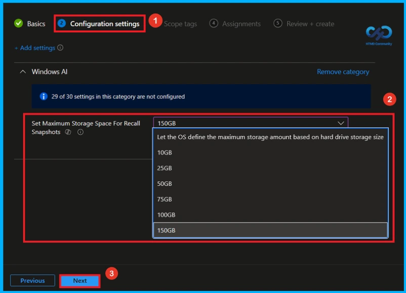The width and height of the screenshot is (406, 293).
Task: Click the Next button
Action: [x=80, y=280]
